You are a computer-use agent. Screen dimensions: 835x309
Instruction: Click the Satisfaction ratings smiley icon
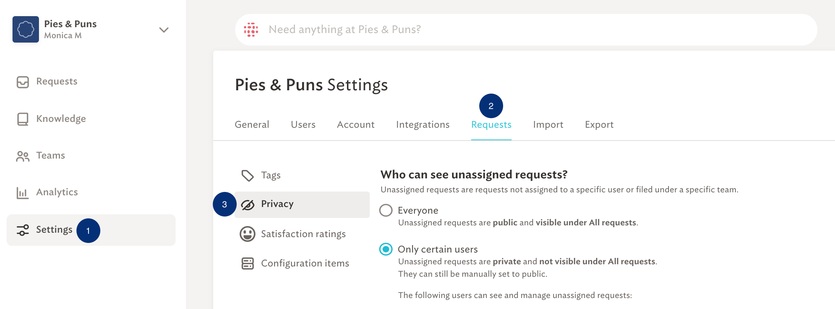248,234
